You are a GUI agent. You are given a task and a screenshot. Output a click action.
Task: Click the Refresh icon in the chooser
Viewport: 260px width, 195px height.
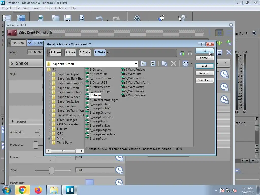(153, 63)
